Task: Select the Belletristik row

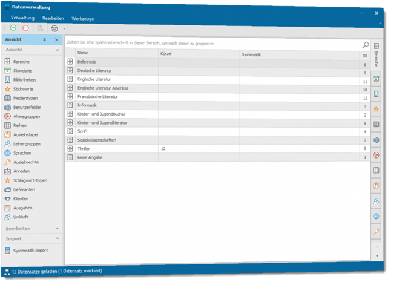Action: tap(218, 63)
